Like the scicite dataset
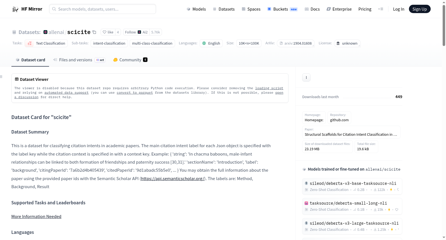 [108, 32]
